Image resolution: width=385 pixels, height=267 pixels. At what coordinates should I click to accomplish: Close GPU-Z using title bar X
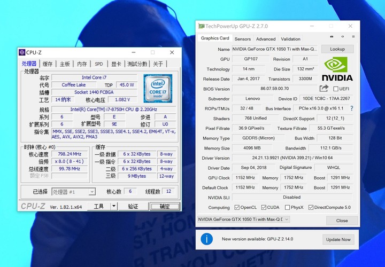[x=350, y=26]
